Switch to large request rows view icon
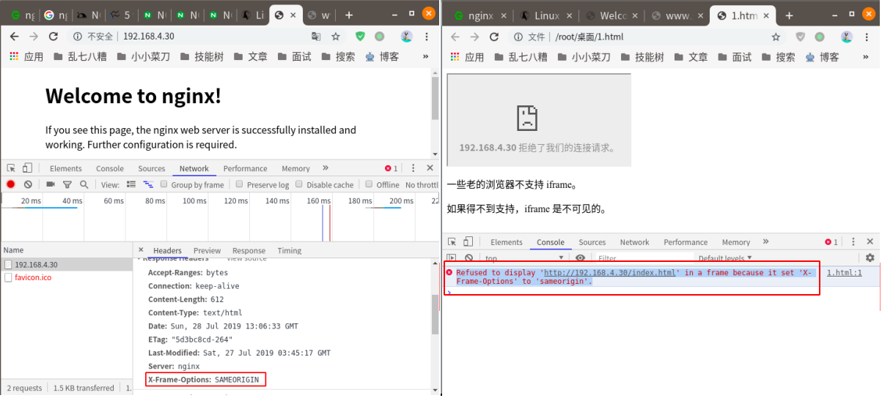 131,185
